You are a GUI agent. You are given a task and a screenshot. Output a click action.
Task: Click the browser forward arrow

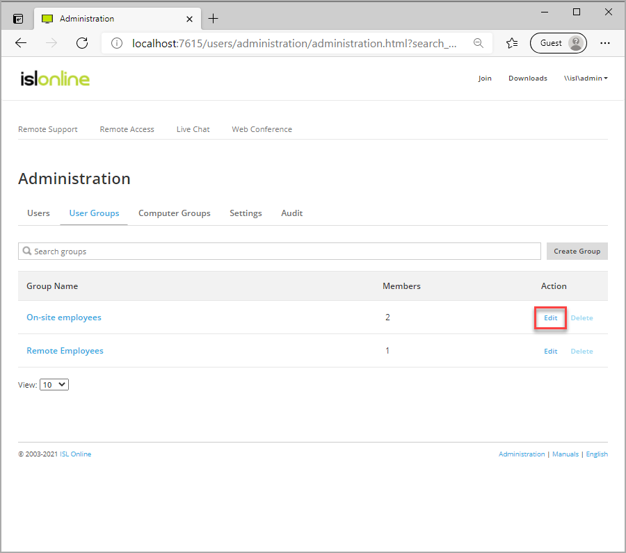coord(51,43)
